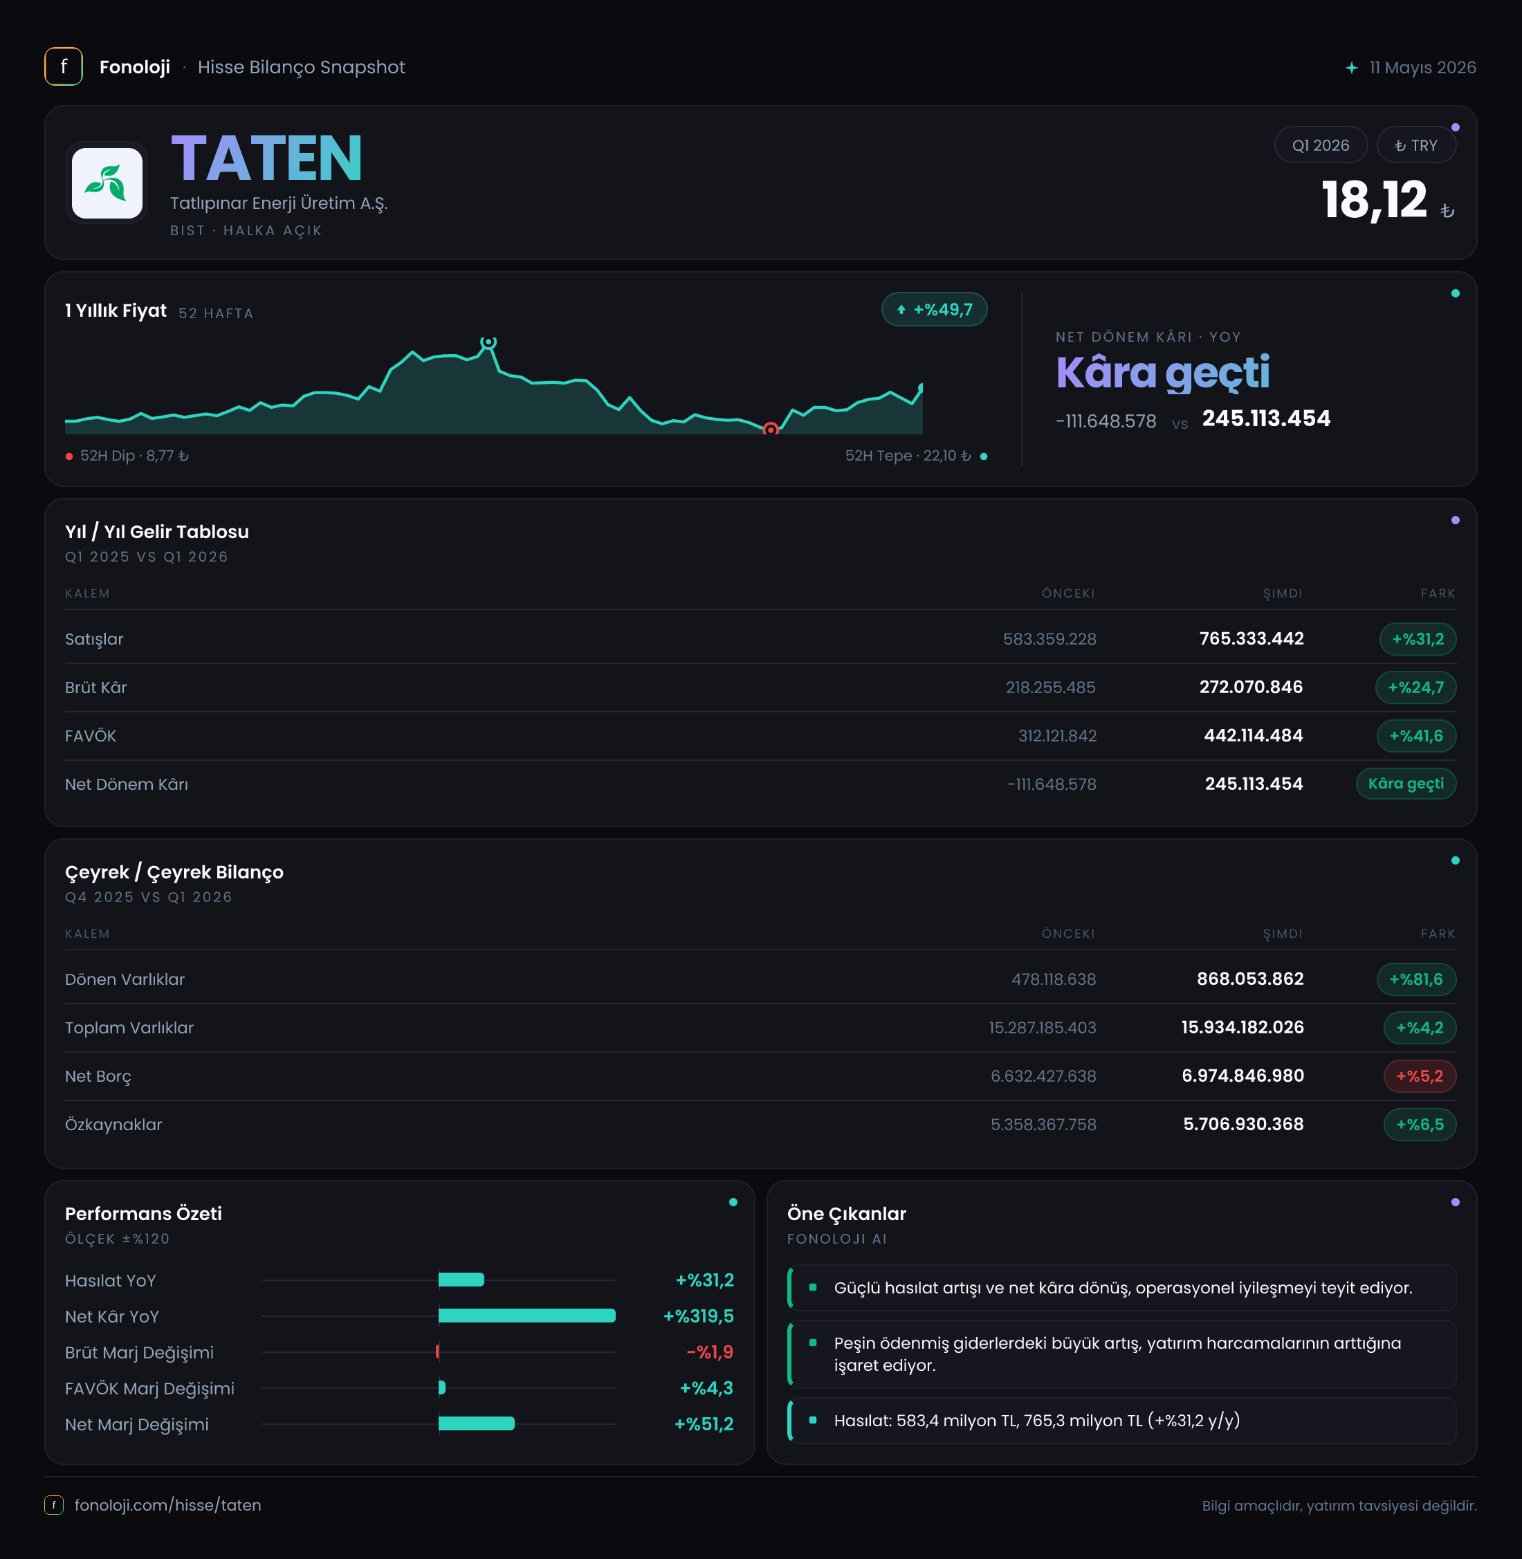Click the Çeyrek / Çeyrek Bilanço heading

tap(174, 873)
